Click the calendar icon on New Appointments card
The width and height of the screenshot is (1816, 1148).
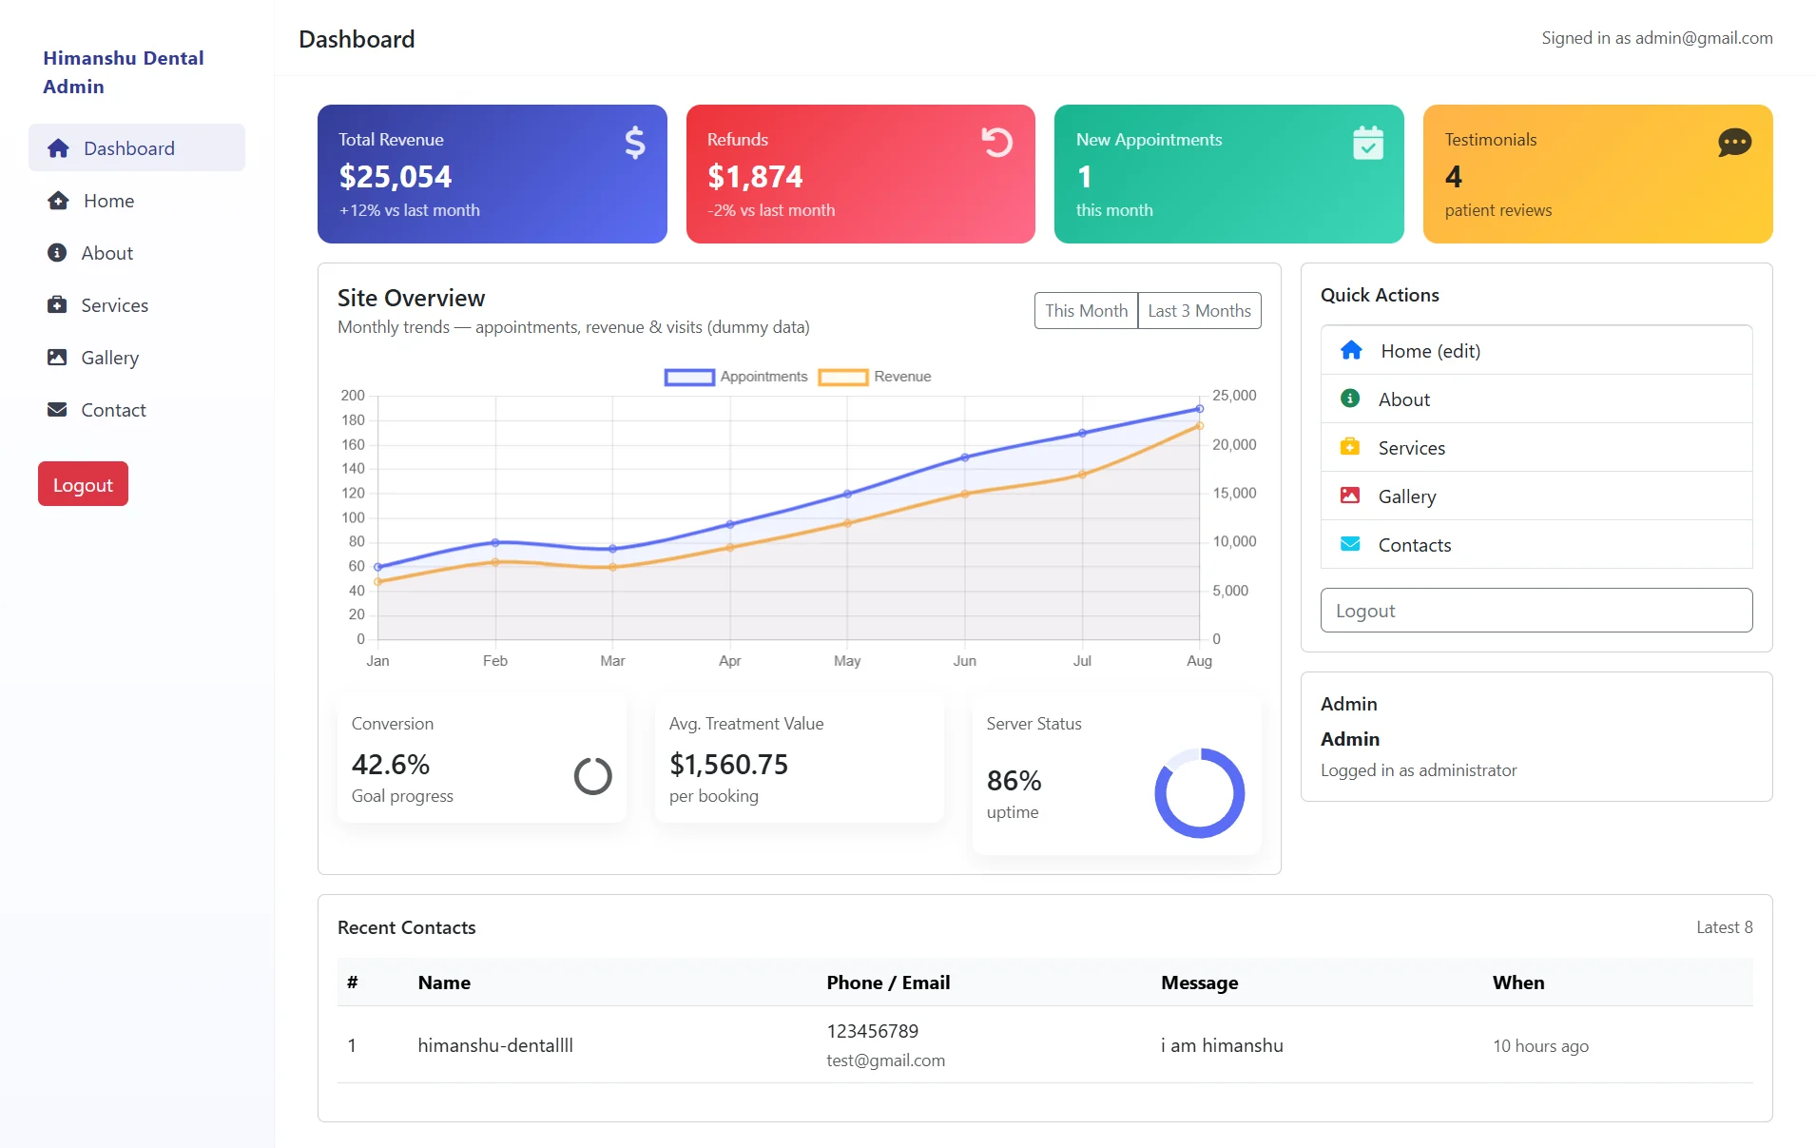point(1367,143)
